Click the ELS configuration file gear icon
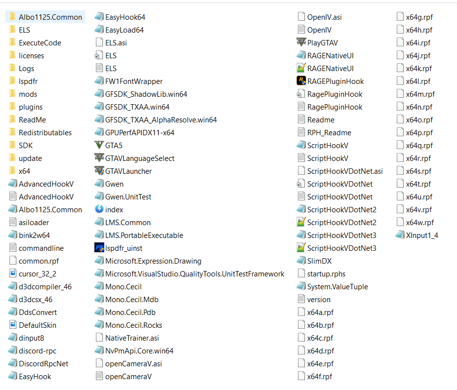Viewport: 457px width, 390px height. [x=99, y=55]
